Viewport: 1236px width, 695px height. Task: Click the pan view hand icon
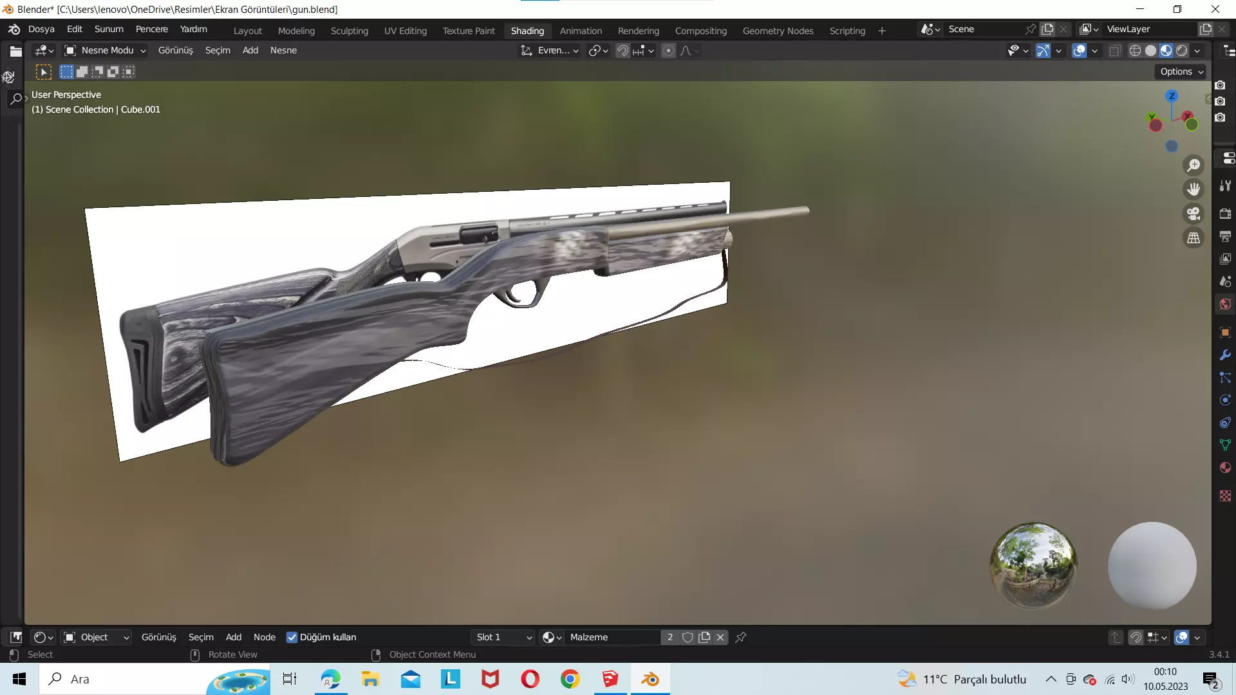1194,189
